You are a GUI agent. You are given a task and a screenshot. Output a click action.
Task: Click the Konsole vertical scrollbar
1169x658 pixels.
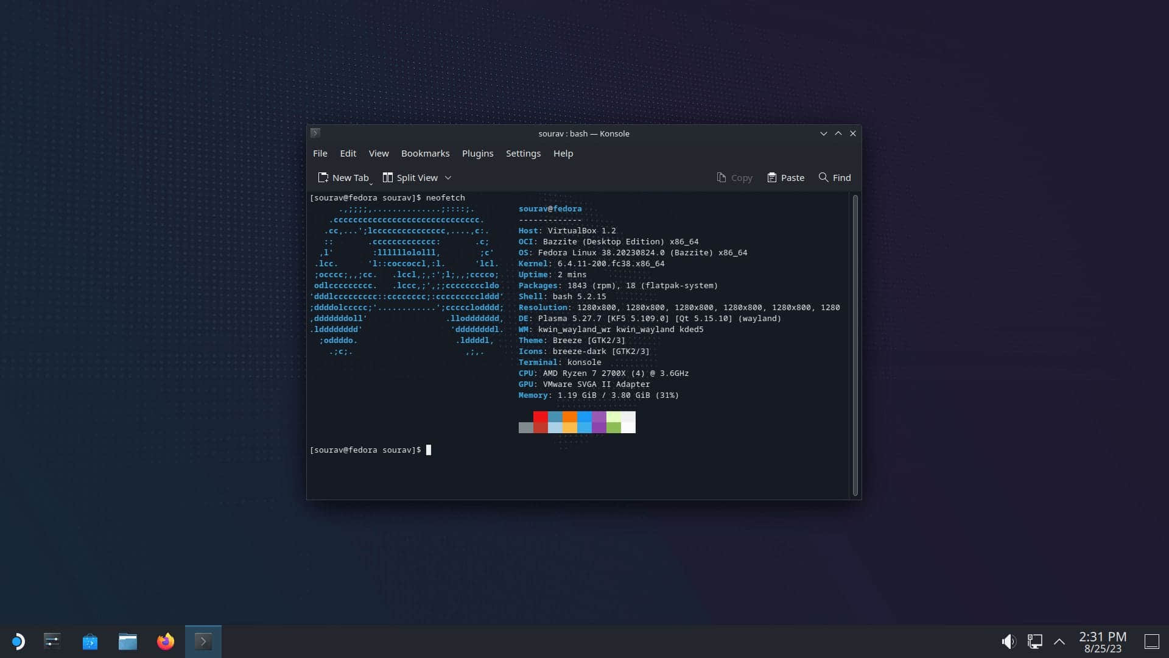click(x=855, y=345)
